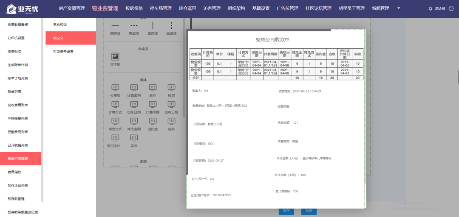Pick the 文本框 text box element
The image size is (459, 217).
tap(115, 57)
